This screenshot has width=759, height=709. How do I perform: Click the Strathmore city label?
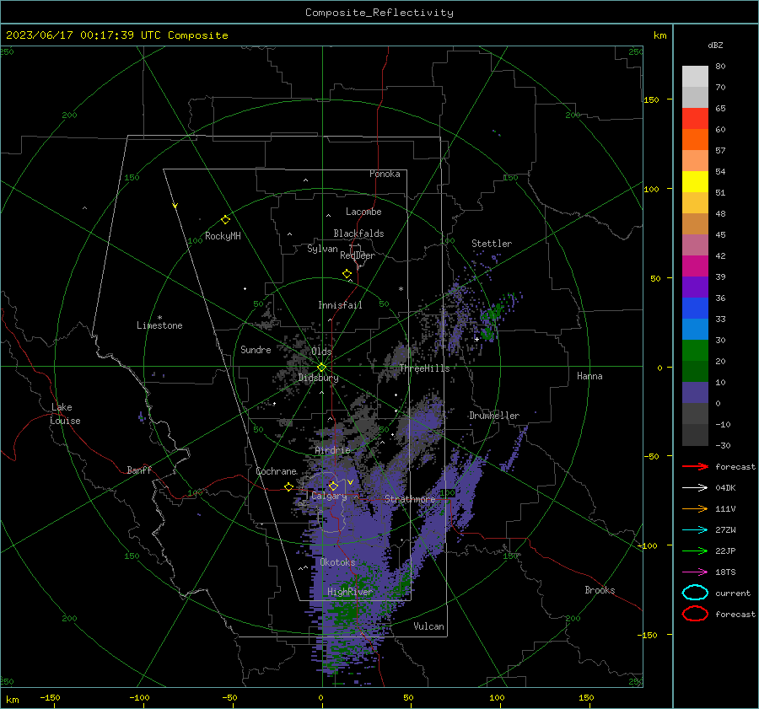click(410, 498)
